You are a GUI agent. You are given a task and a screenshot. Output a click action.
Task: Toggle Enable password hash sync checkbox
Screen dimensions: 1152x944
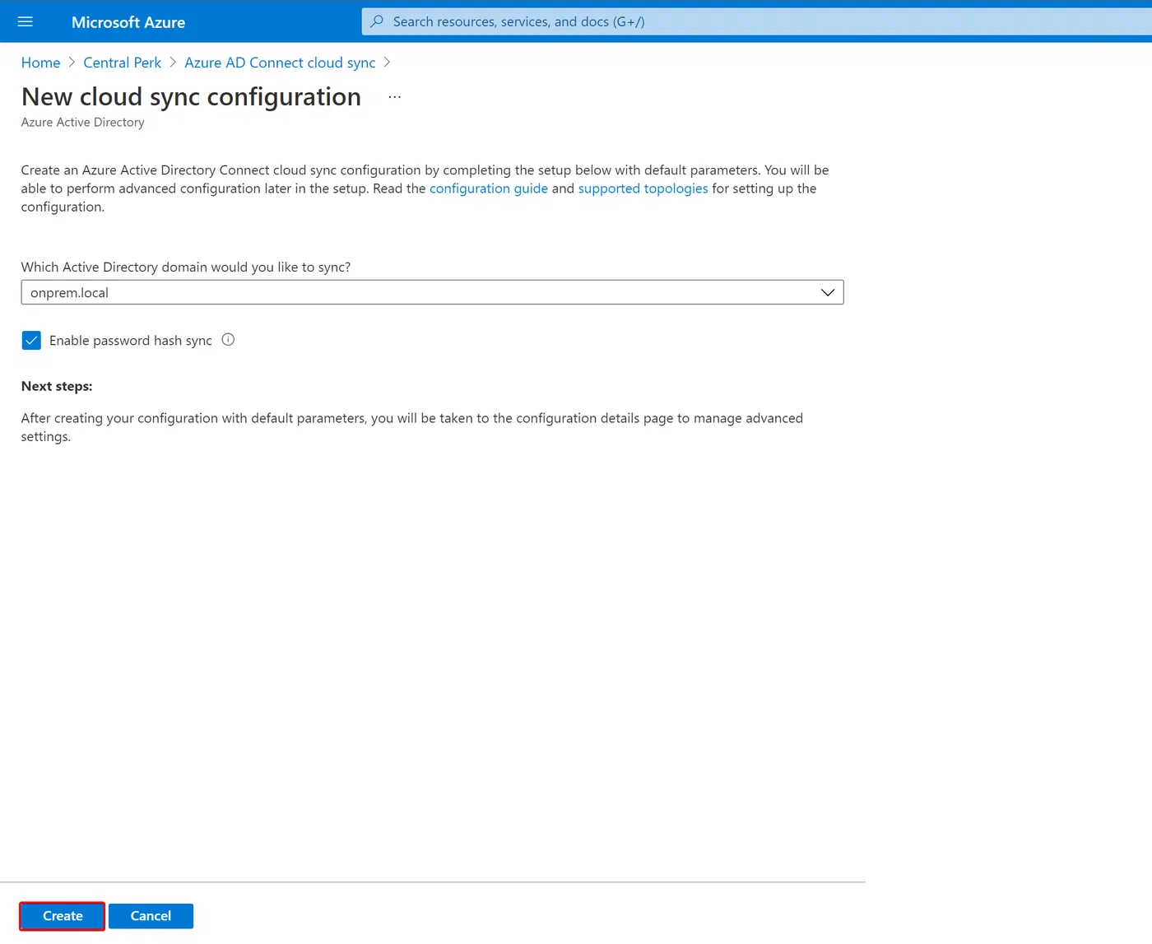click(x=31, y=341)
